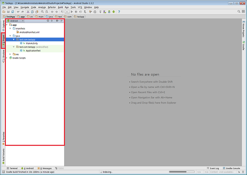Click the Debug bug icon
The width and height of the screenshot is (247, 175).
coord(76,12)
